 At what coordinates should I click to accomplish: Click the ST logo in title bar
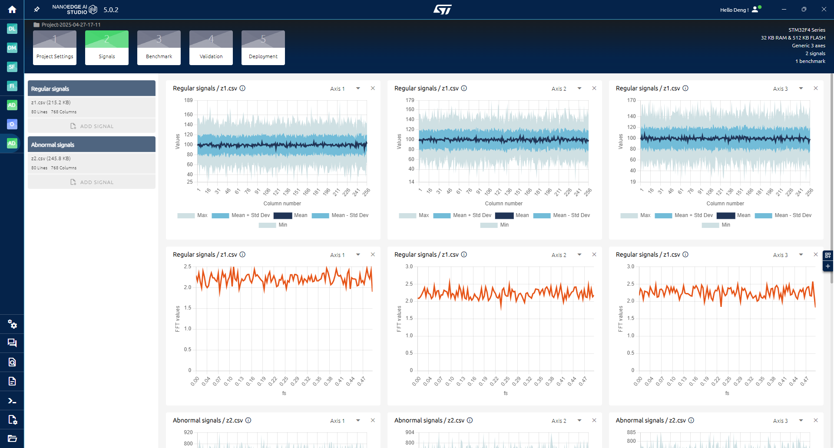coord(442,10)
